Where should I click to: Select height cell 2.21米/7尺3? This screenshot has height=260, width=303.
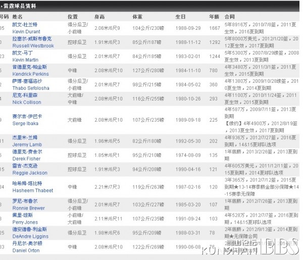(107, 187)
